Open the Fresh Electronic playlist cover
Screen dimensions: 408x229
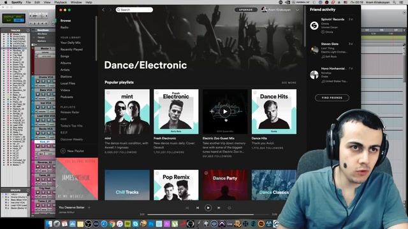(x=176, y=112)
